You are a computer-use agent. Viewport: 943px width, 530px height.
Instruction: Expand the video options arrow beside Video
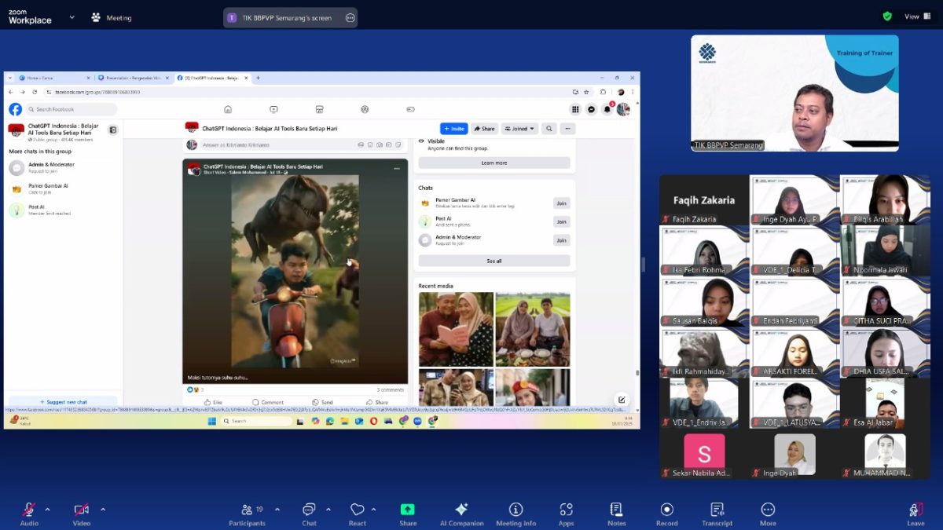pyautogui.click(x=102, y=510)
